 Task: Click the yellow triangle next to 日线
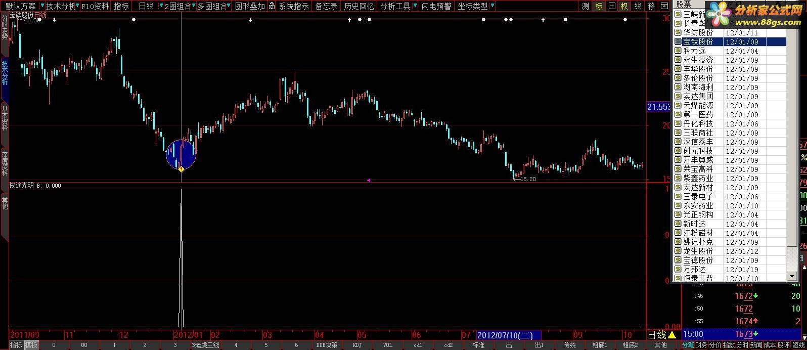672,335
